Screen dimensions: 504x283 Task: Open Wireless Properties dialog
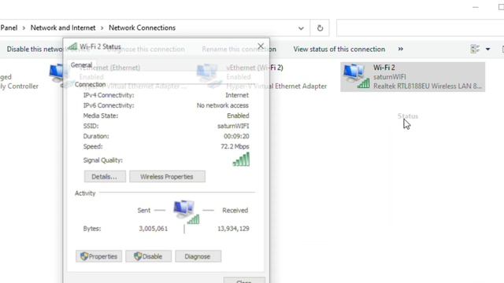(x=167, y=176)
